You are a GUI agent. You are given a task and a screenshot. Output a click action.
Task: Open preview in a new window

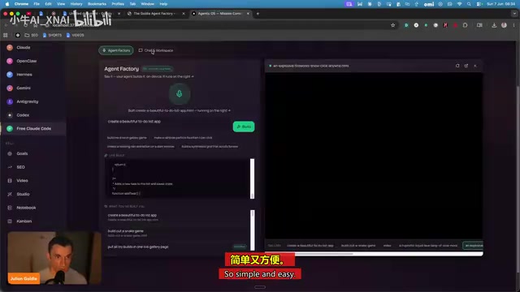466,66
